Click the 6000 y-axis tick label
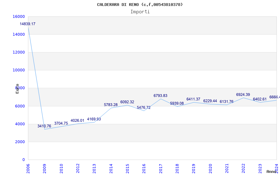The width and height of the screenshot is (280, 175). tap(20, 106)
